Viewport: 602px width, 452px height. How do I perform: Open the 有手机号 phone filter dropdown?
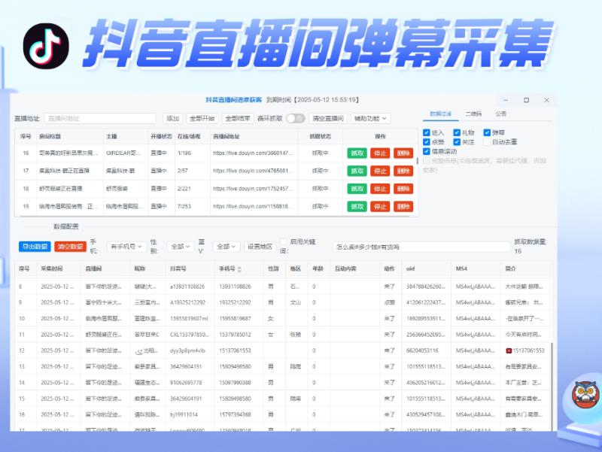click(126, 245)
